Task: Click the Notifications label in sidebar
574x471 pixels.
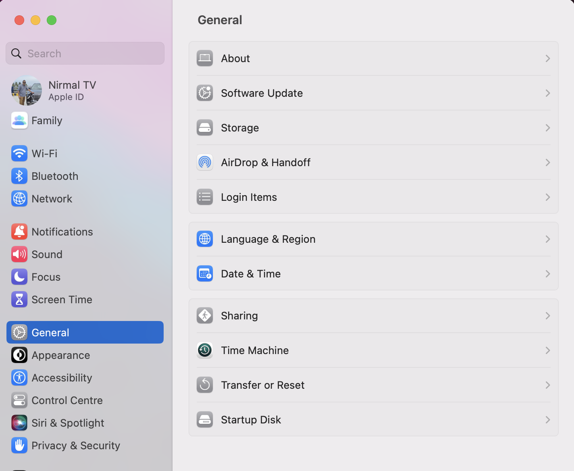Action: [x=62, y=232]
